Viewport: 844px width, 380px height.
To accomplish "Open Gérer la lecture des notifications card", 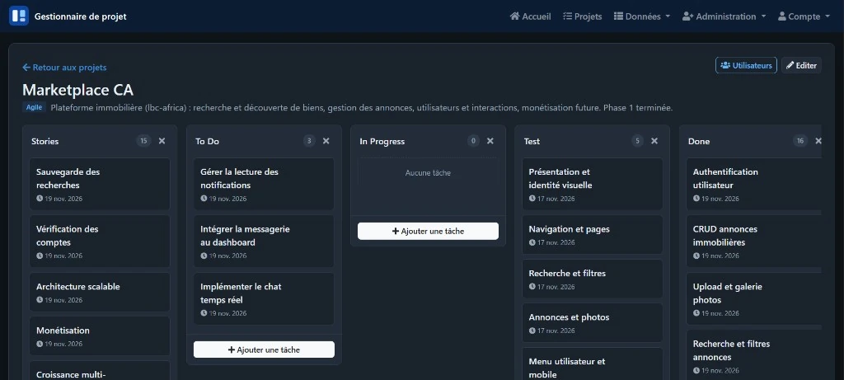I will (x=265, y=184).
